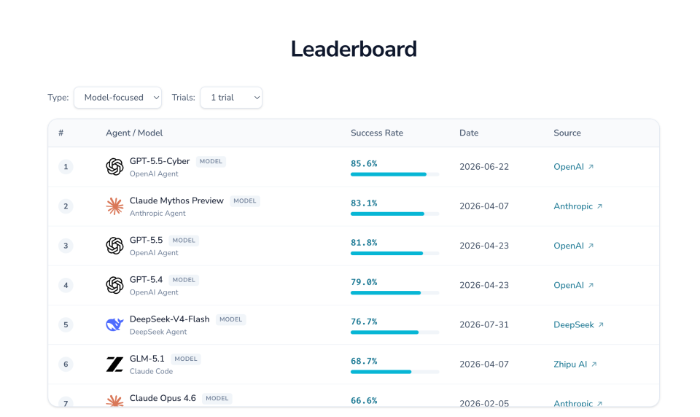The width and height of the screenshot is (700, 417).
Task: Open the Type dropdown showing Model-focused
Action: click(118, 98)
